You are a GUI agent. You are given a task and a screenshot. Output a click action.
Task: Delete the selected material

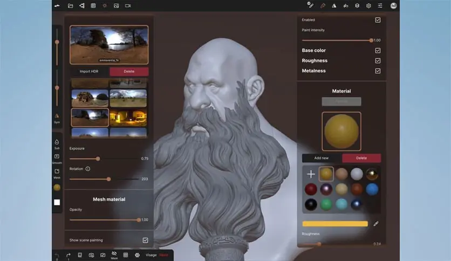pyautogui.click(x=361, y=158)
